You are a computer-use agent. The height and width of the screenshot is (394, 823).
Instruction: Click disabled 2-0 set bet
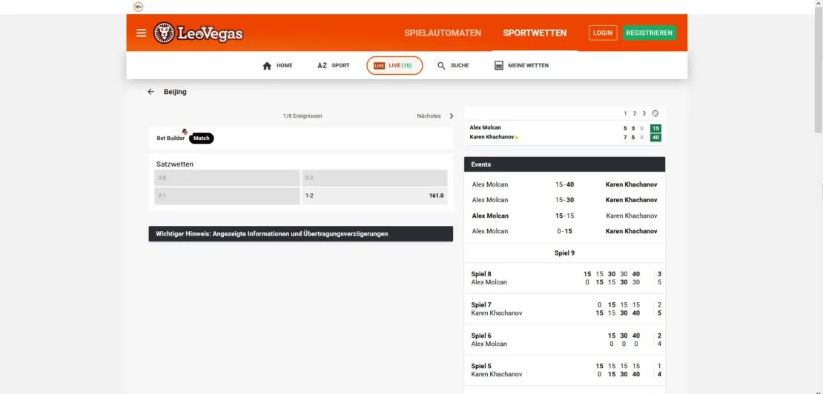pos(227,178)
